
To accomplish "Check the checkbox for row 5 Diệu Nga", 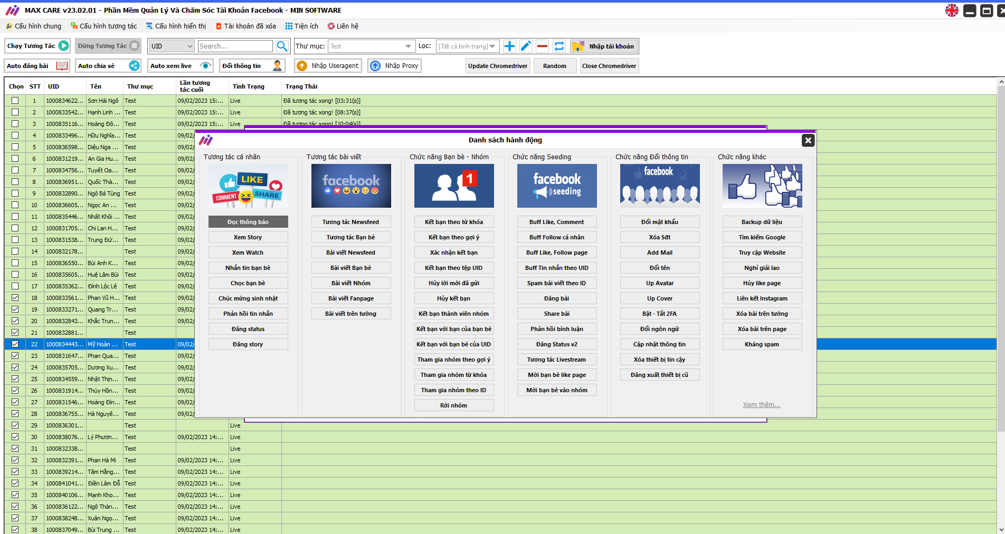I will 15,147.
